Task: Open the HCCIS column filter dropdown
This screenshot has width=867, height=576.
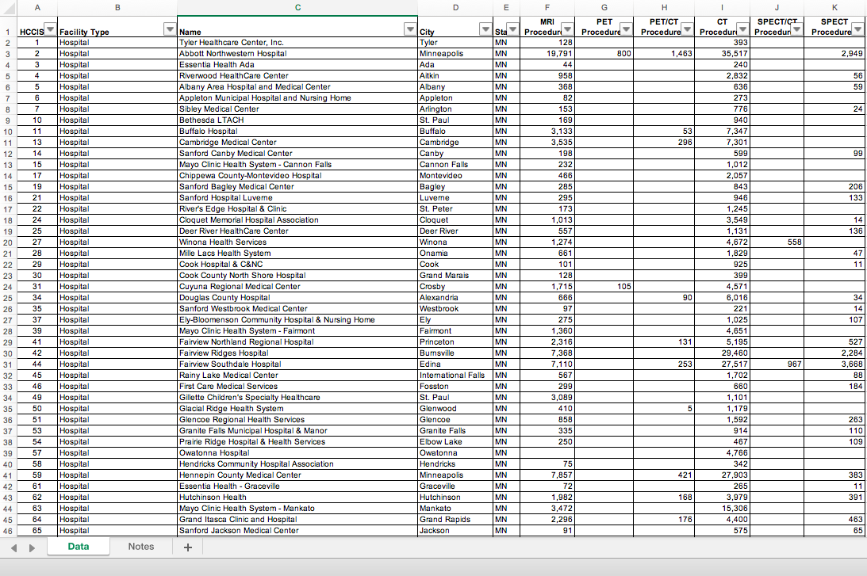Action: pos(50,29)
